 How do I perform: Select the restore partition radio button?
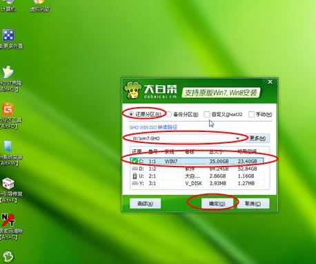[131, 114]
